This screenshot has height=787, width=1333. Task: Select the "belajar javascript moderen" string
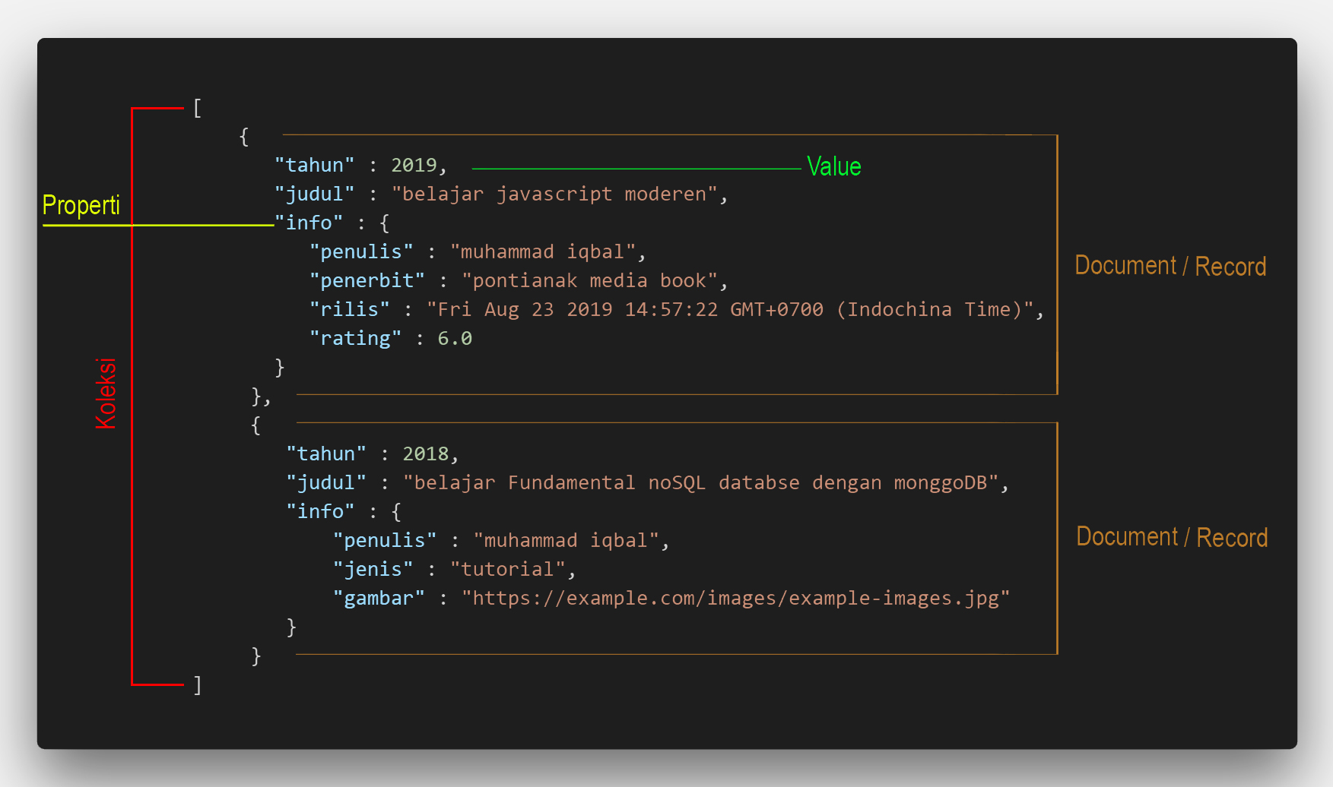pyautogui.click(x=554, y=194)
